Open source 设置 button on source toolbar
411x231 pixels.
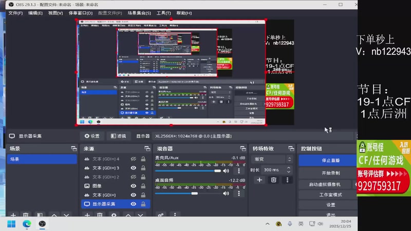92,136
